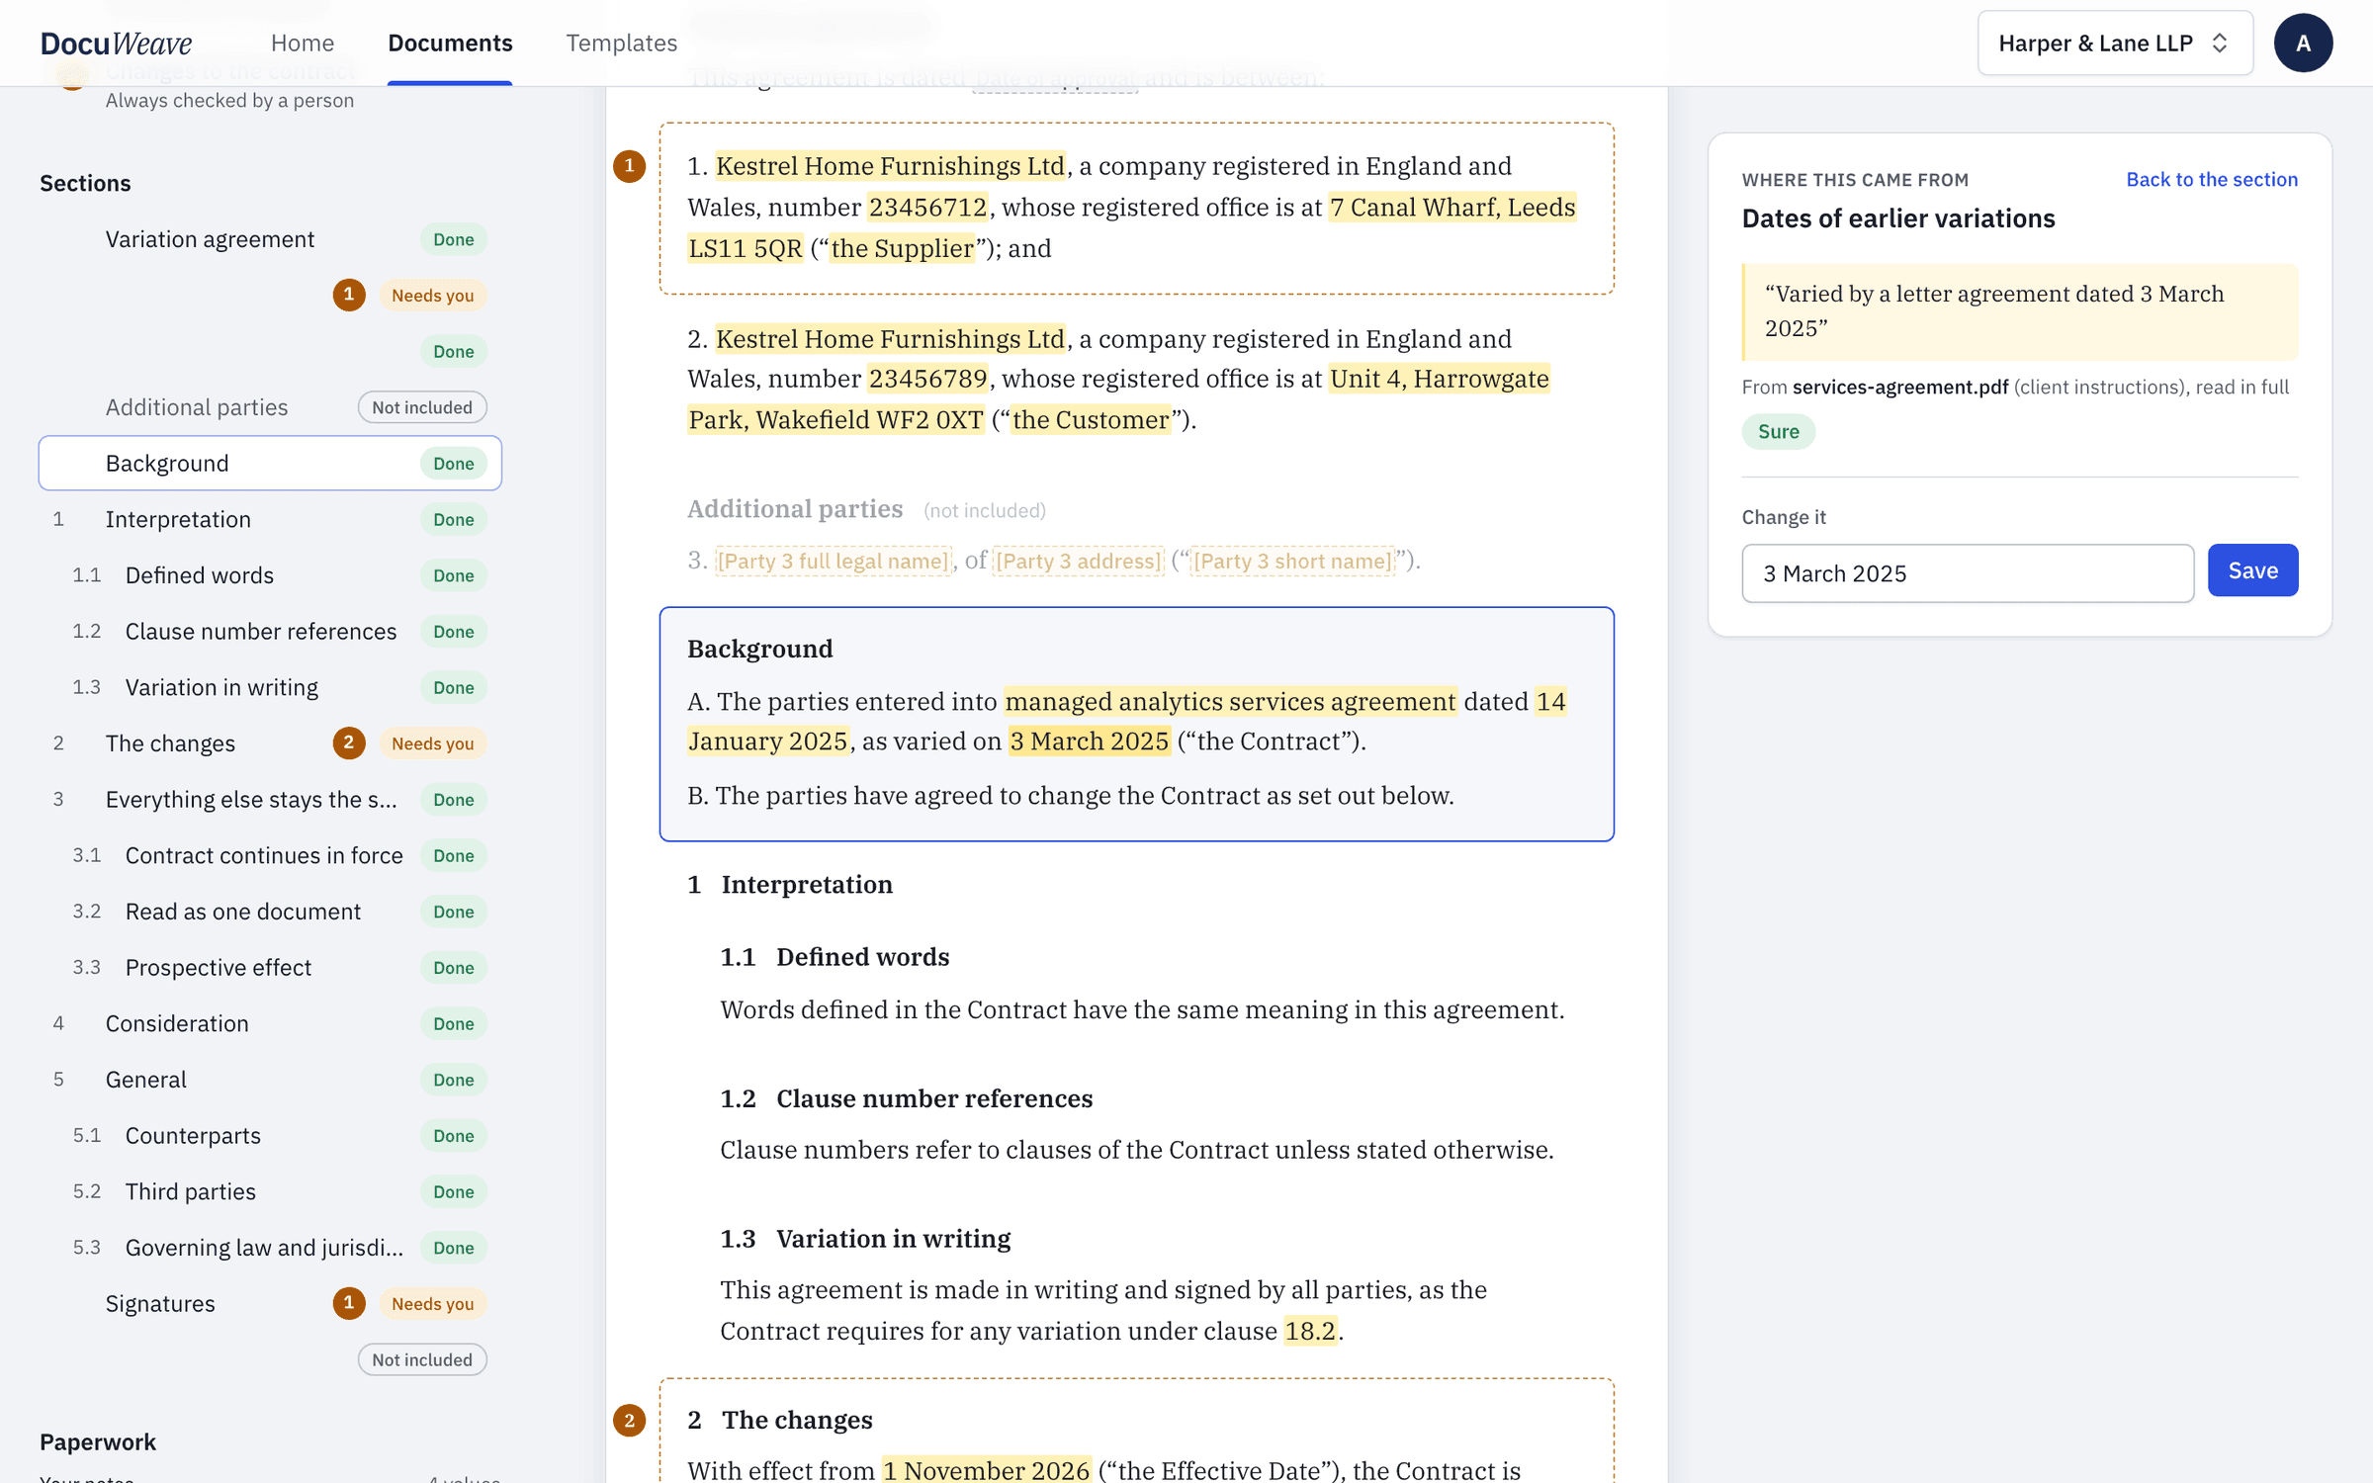Open Counterparts subsection
The image size is (2373, 1483).
point(270,1135)
